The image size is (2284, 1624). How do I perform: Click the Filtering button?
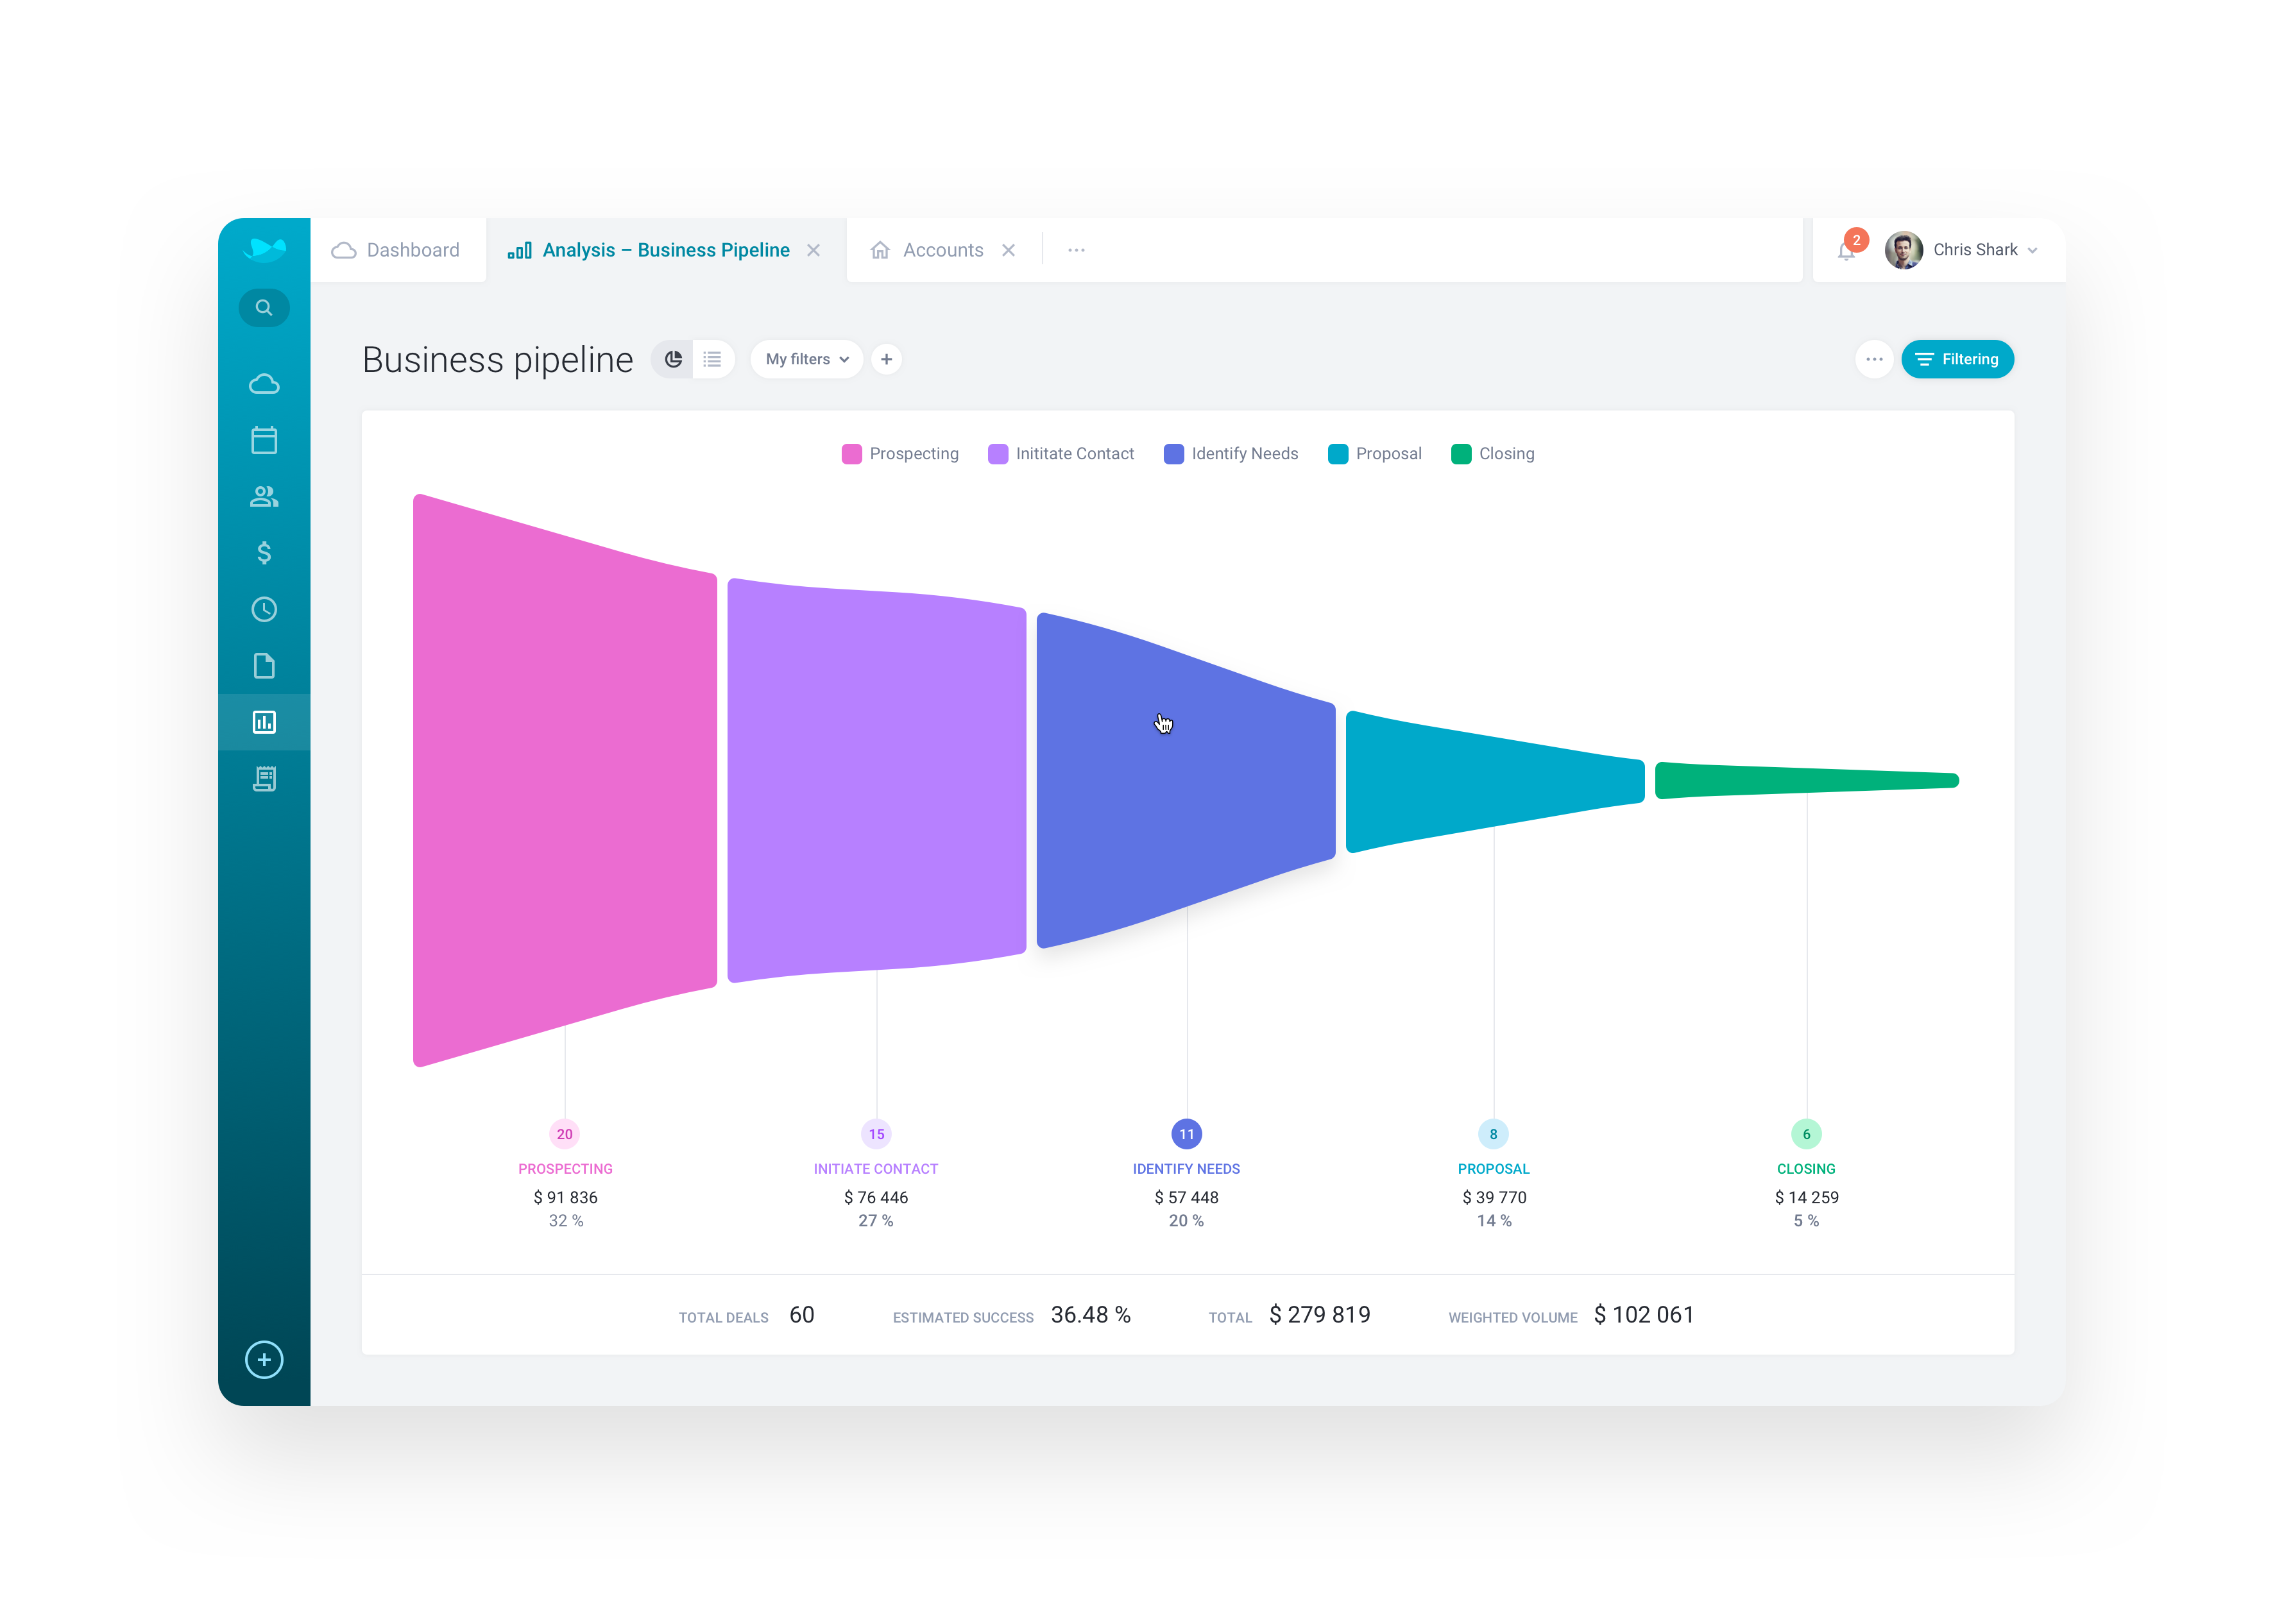click(1957, 359)
